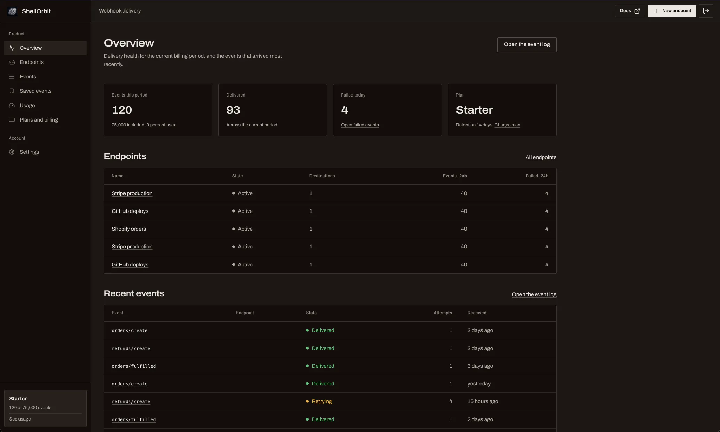The width and height of the screenshot is (720, 432).
Task: Click Active state in Shopify orders row
Action: 242,229
